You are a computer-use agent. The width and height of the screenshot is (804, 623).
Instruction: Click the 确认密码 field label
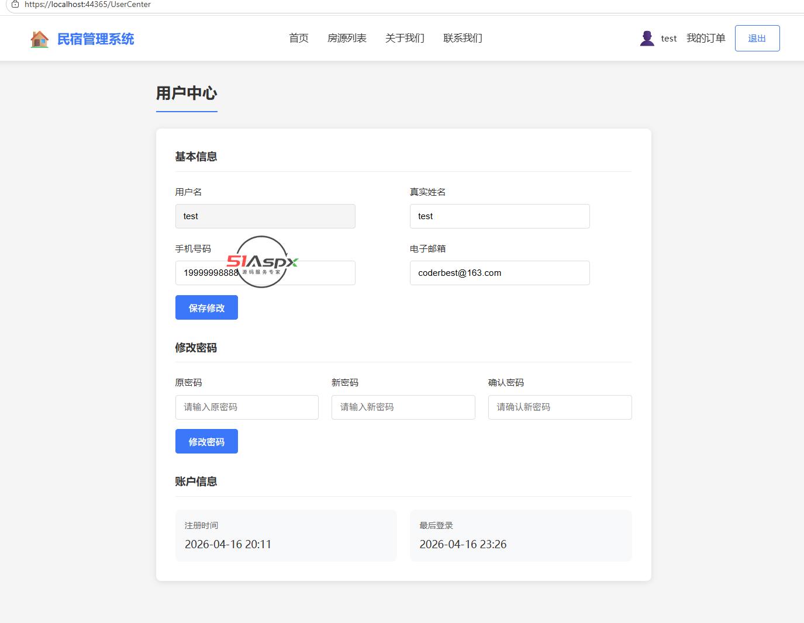[x=506, y=382]
